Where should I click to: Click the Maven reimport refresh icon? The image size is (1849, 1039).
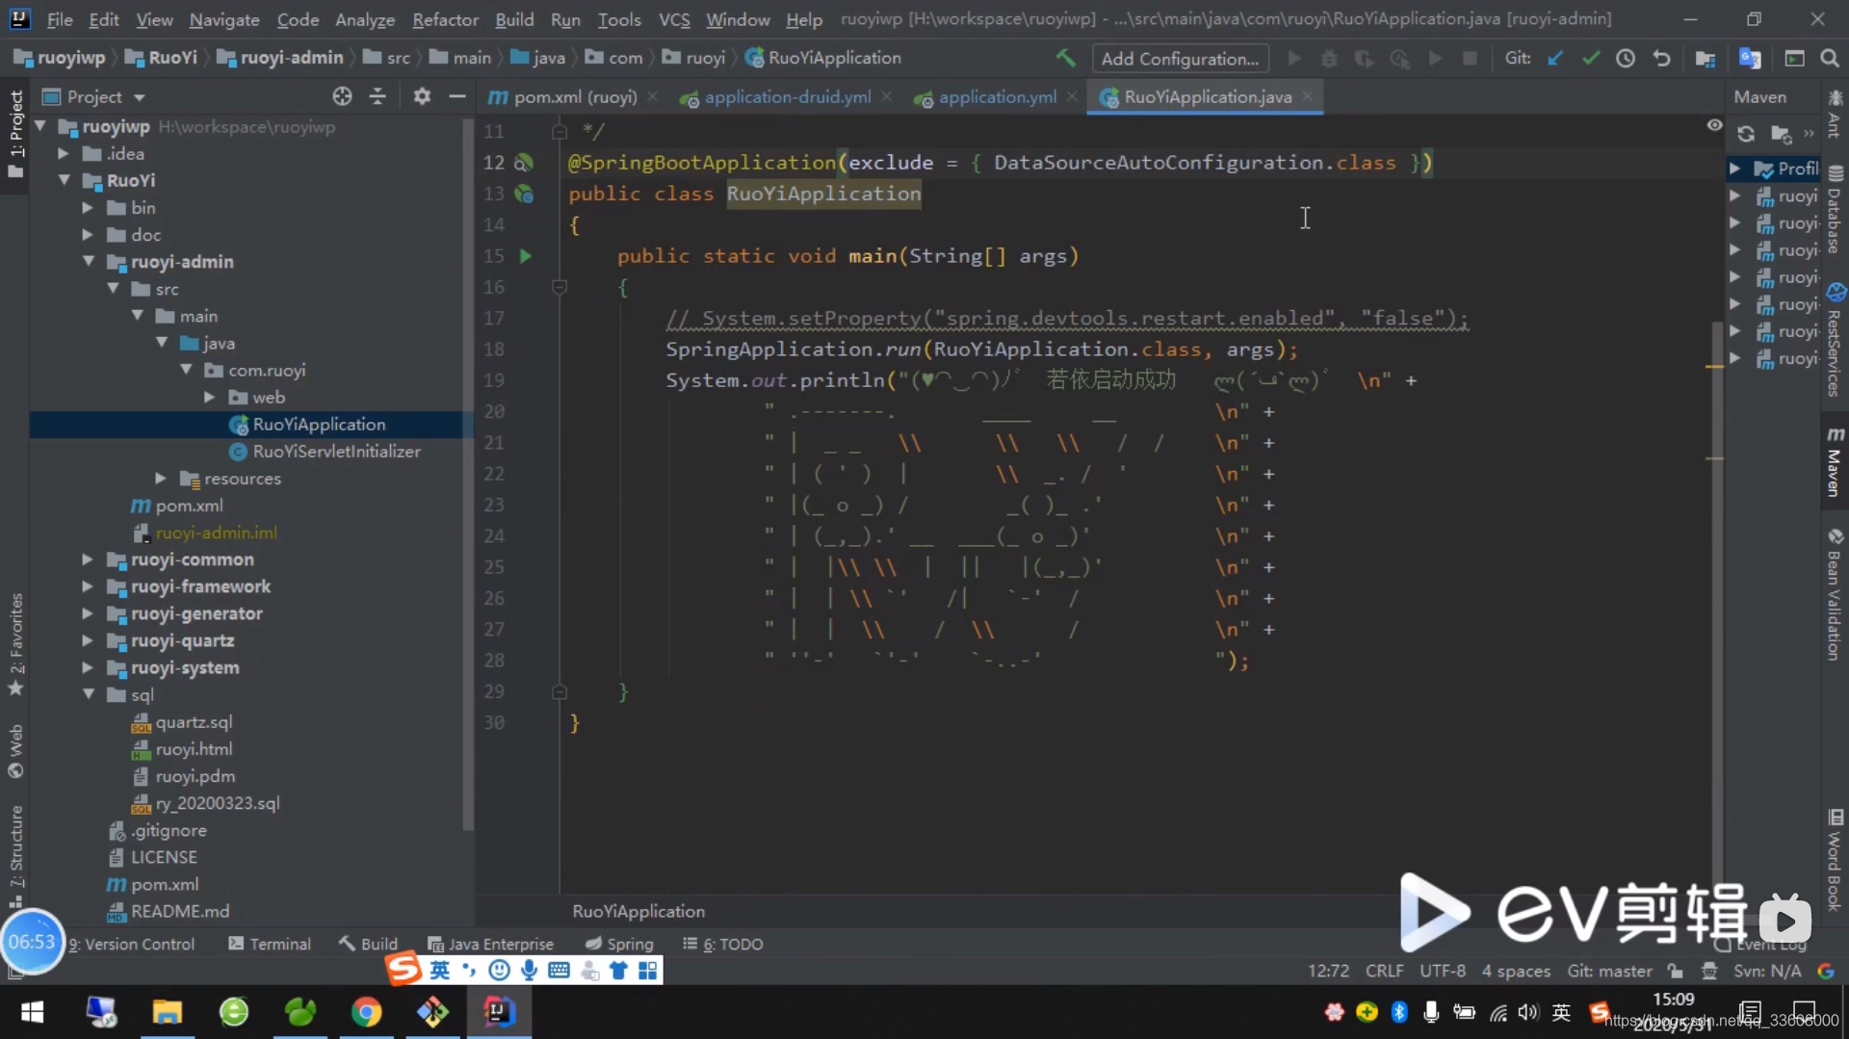tap(1746, 134)
